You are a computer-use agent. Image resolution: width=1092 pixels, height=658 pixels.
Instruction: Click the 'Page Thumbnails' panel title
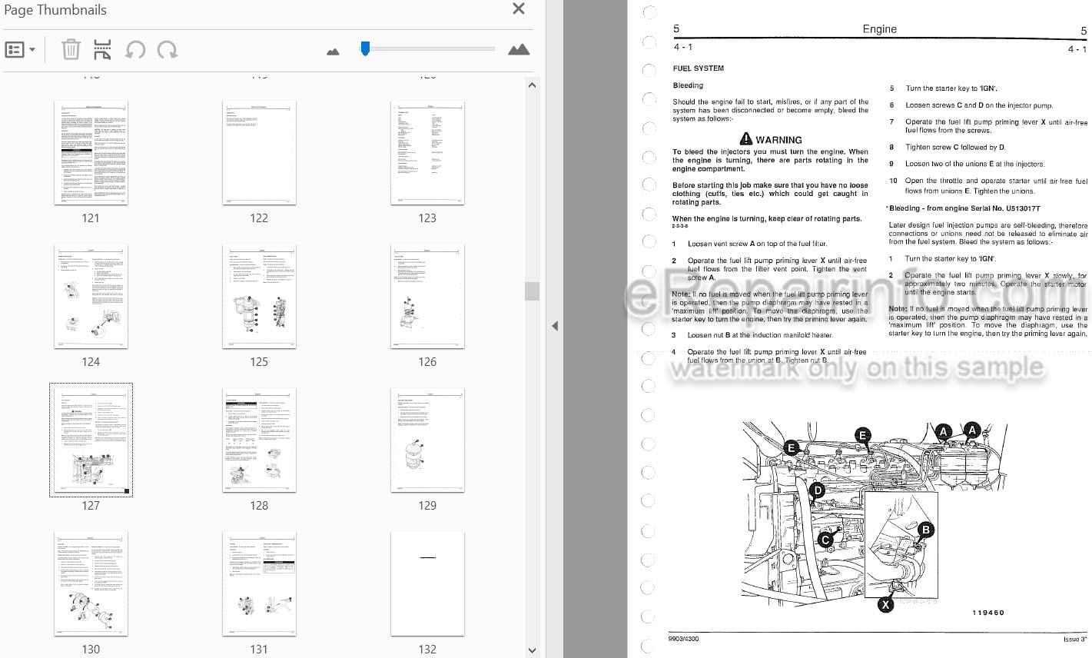click(x=55, y=10)
